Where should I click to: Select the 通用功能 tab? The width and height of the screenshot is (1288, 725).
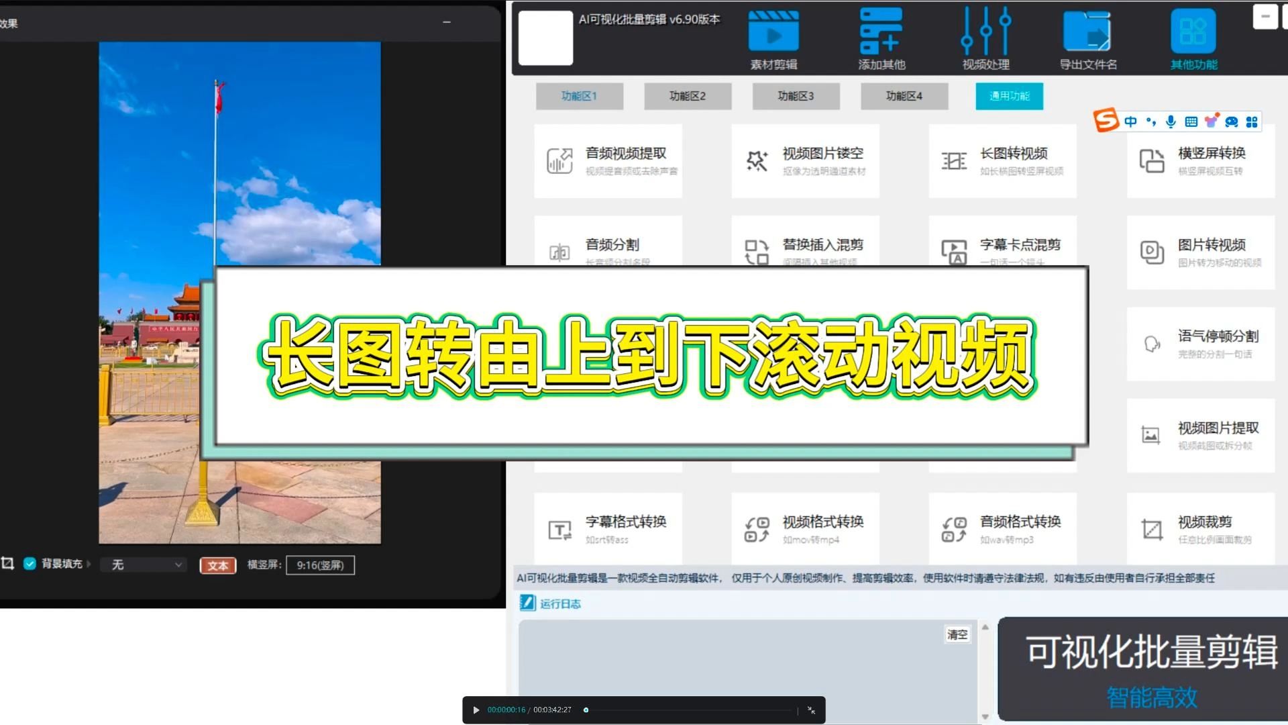tap(1009, 96)
